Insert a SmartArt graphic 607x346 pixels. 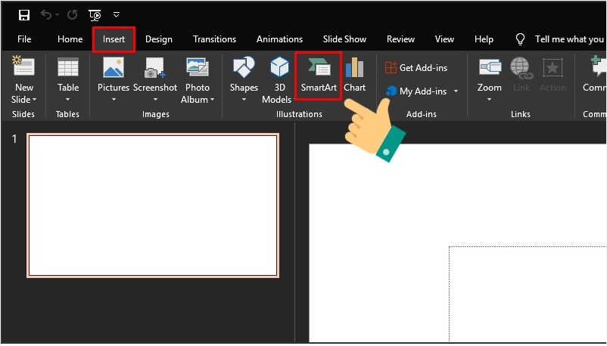click(318, 77)
